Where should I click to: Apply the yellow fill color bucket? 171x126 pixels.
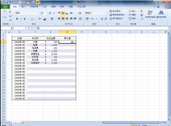click(39, 19)
